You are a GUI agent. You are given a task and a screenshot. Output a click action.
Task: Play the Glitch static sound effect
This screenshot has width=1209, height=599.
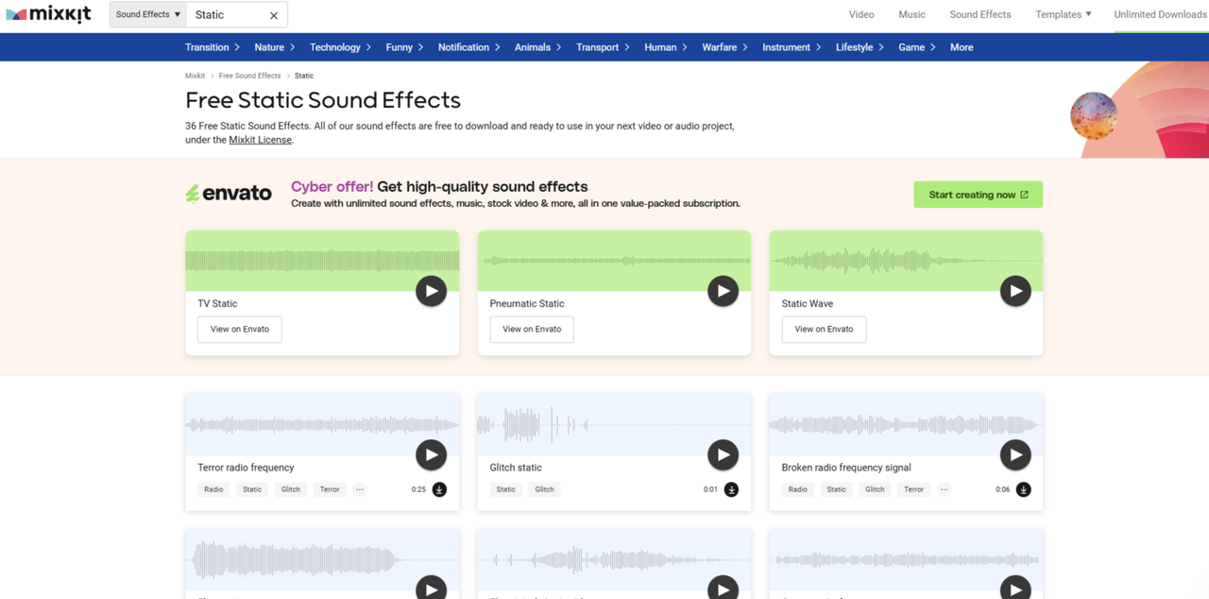pos(723,455)
